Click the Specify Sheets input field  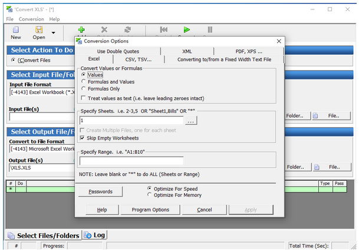point(131,120)
